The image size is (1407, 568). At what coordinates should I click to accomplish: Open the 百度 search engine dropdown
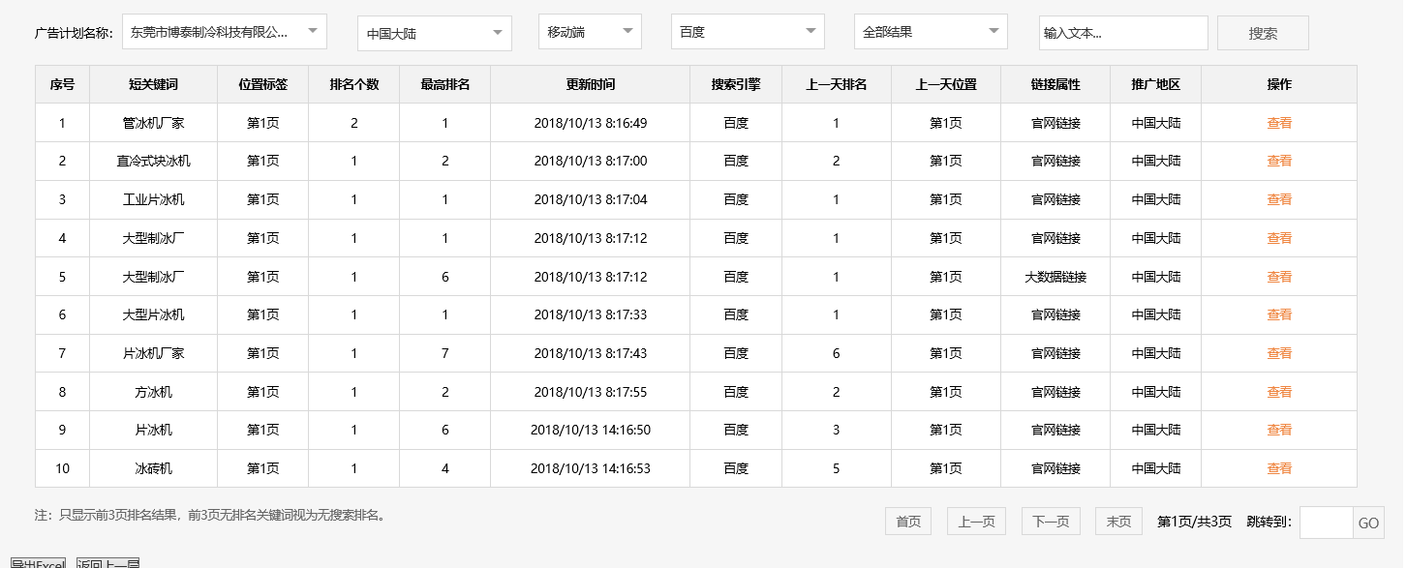coord(747,31)
